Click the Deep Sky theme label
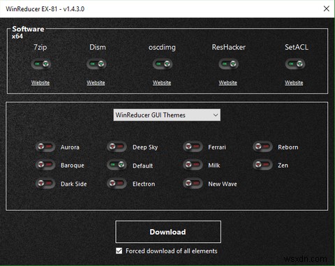 145,147
